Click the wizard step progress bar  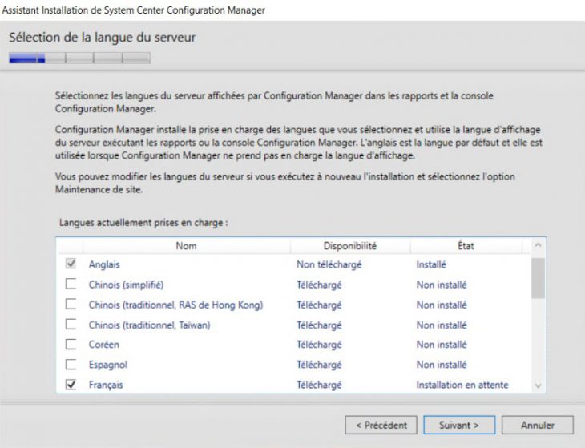[x=79, y=58]
